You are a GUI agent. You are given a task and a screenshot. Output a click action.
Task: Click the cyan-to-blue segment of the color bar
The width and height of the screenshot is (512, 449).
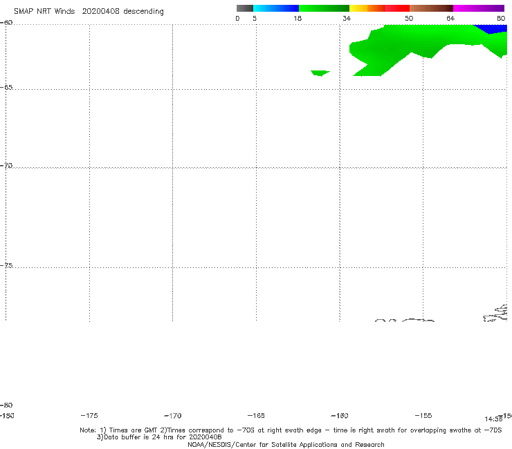click(x=276, y=8)
